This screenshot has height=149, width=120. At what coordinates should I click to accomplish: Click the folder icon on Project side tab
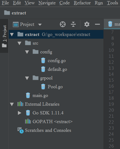click(4, 45)
